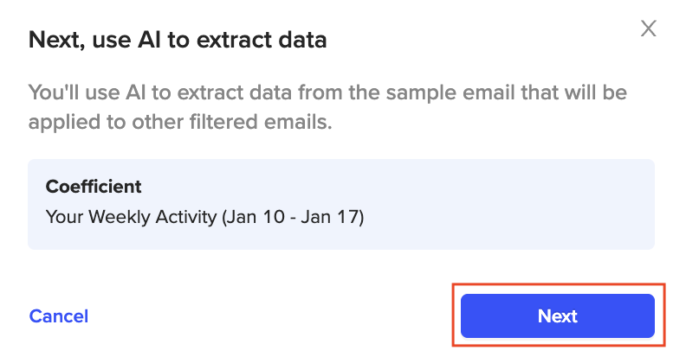The image size is (686, 363).
Task: Dismiss the popup using the top-right X
Action: coord(648,29)
